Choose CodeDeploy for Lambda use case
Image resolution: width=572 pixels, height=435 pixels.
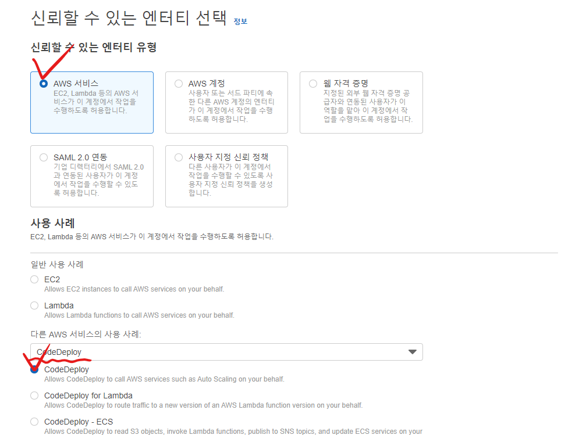point(34,396)
